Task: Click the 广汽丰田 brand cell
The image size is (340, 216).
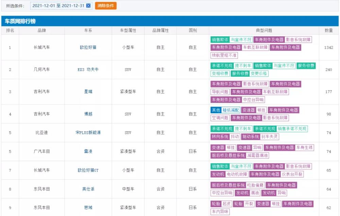Action: tap(41, 151)
